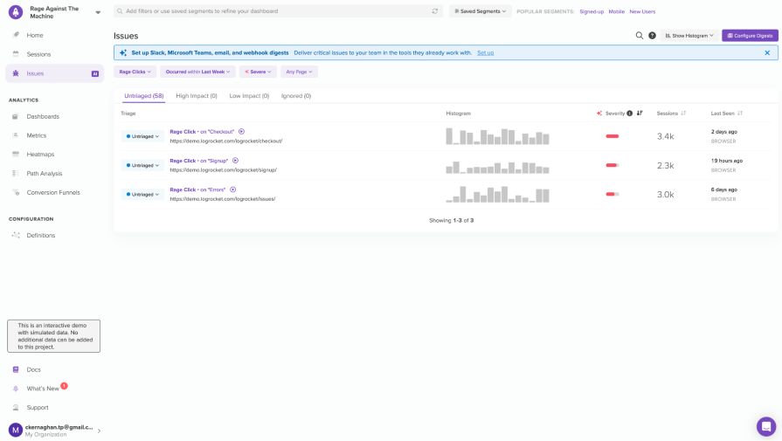Open the help question mark icon
The width and height of the screenshot is (782, 441).
pyautogui.click(x=652, y=36)
